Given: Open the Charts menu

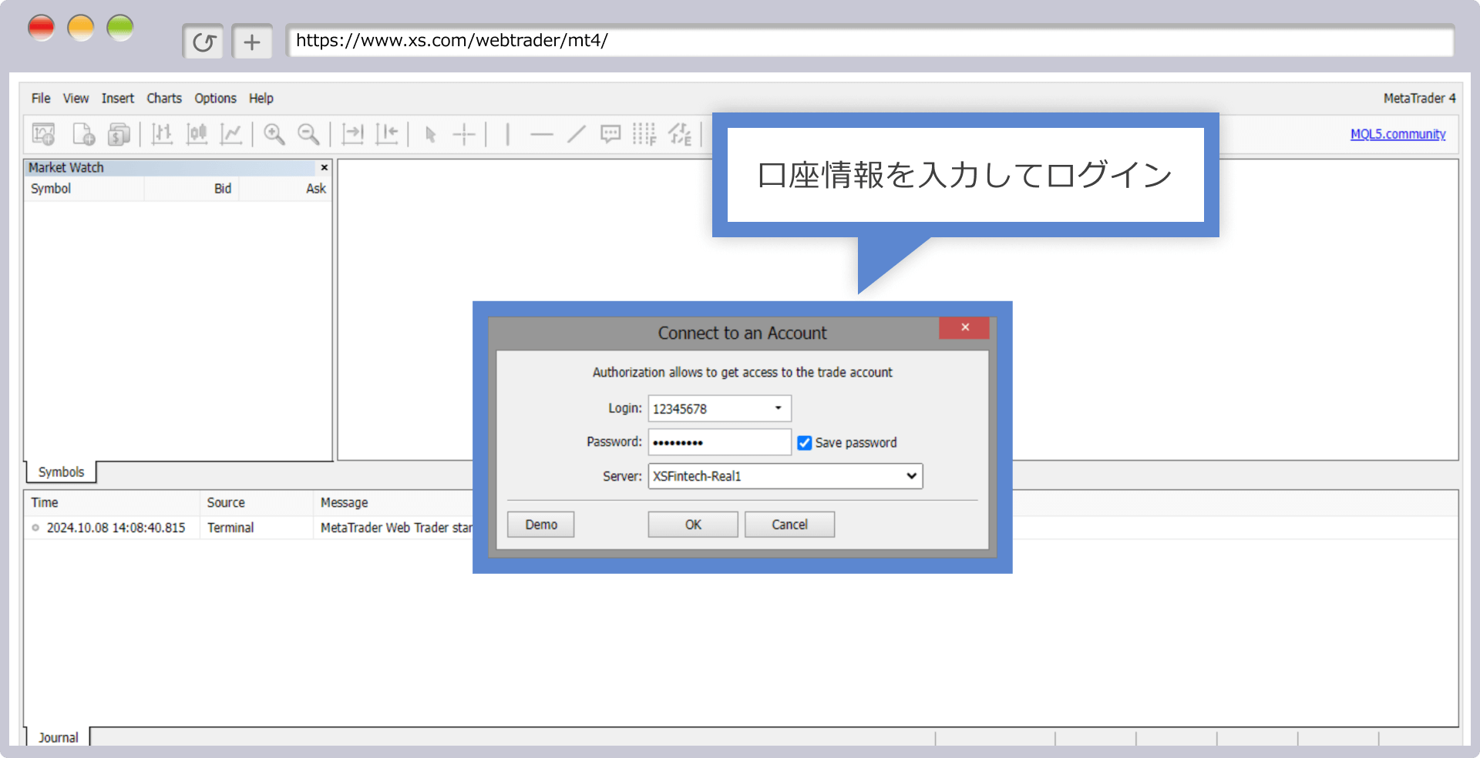Looking at the screenshot, I should point(164,98).
